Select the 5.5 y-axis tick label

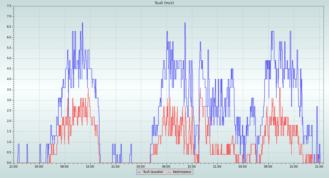point(9,48)
